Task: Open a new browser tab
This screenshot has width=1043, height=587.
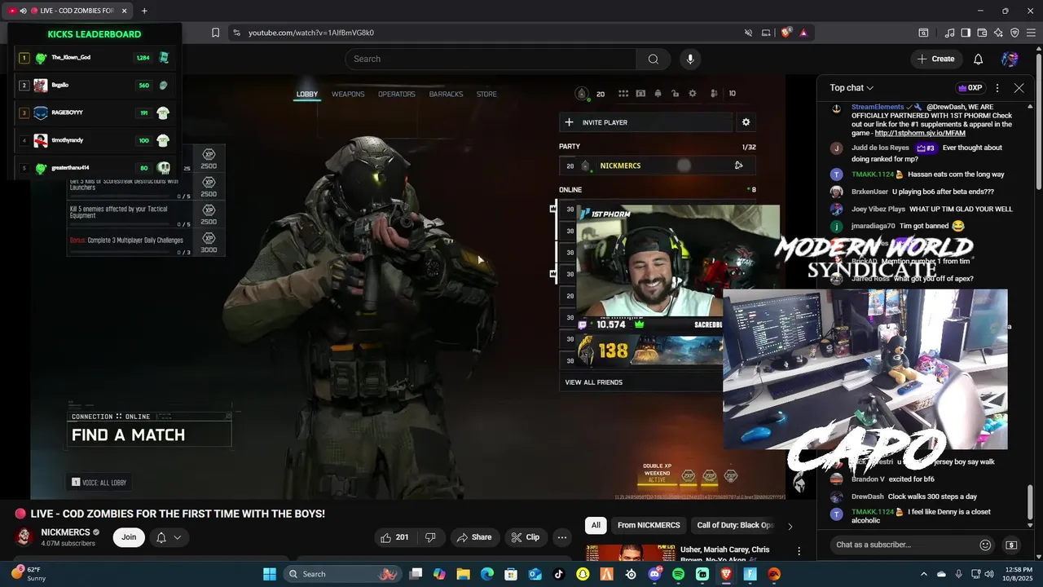Action: coord(144,11)
